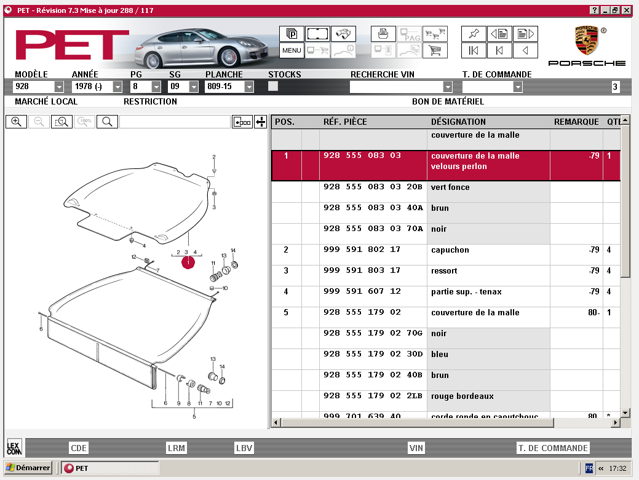639x480 pixels.
Task: Open the PLANCHE dropdown
Action: point(249,86)
